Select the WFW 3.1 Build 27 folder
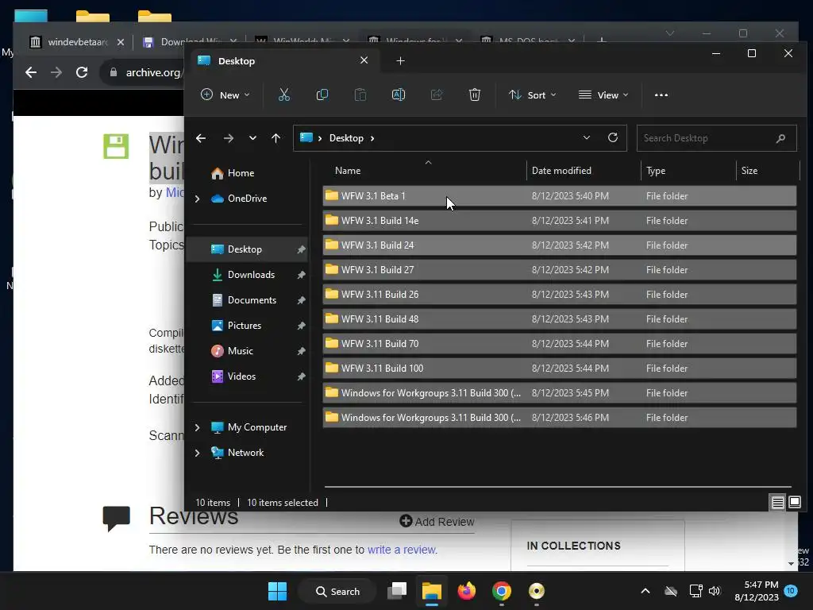 [559, 270]
